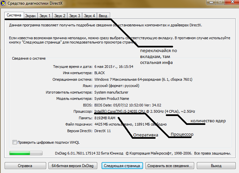Select the processor value Intel Core i5-2405S
The image size is (239, 173).
(x=145, y=111)
